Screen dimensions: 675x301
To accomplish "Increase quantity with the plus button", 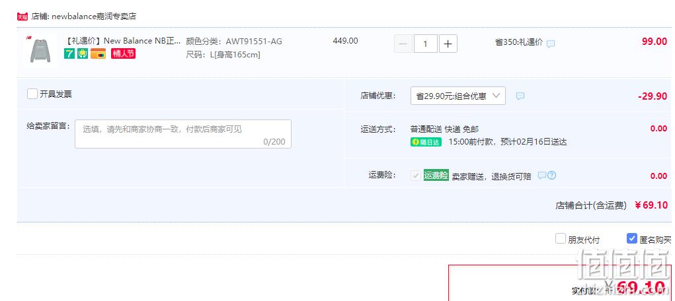I will [448, 44].
